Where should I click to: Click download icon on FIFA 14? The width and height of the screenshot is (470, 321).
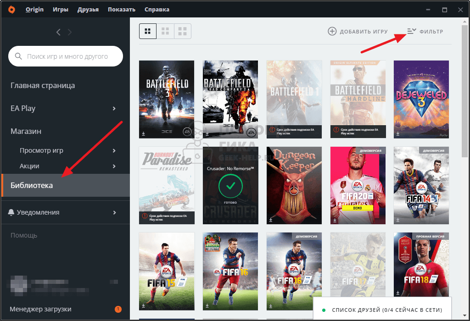pyautogui.click(x=398, y=220)
